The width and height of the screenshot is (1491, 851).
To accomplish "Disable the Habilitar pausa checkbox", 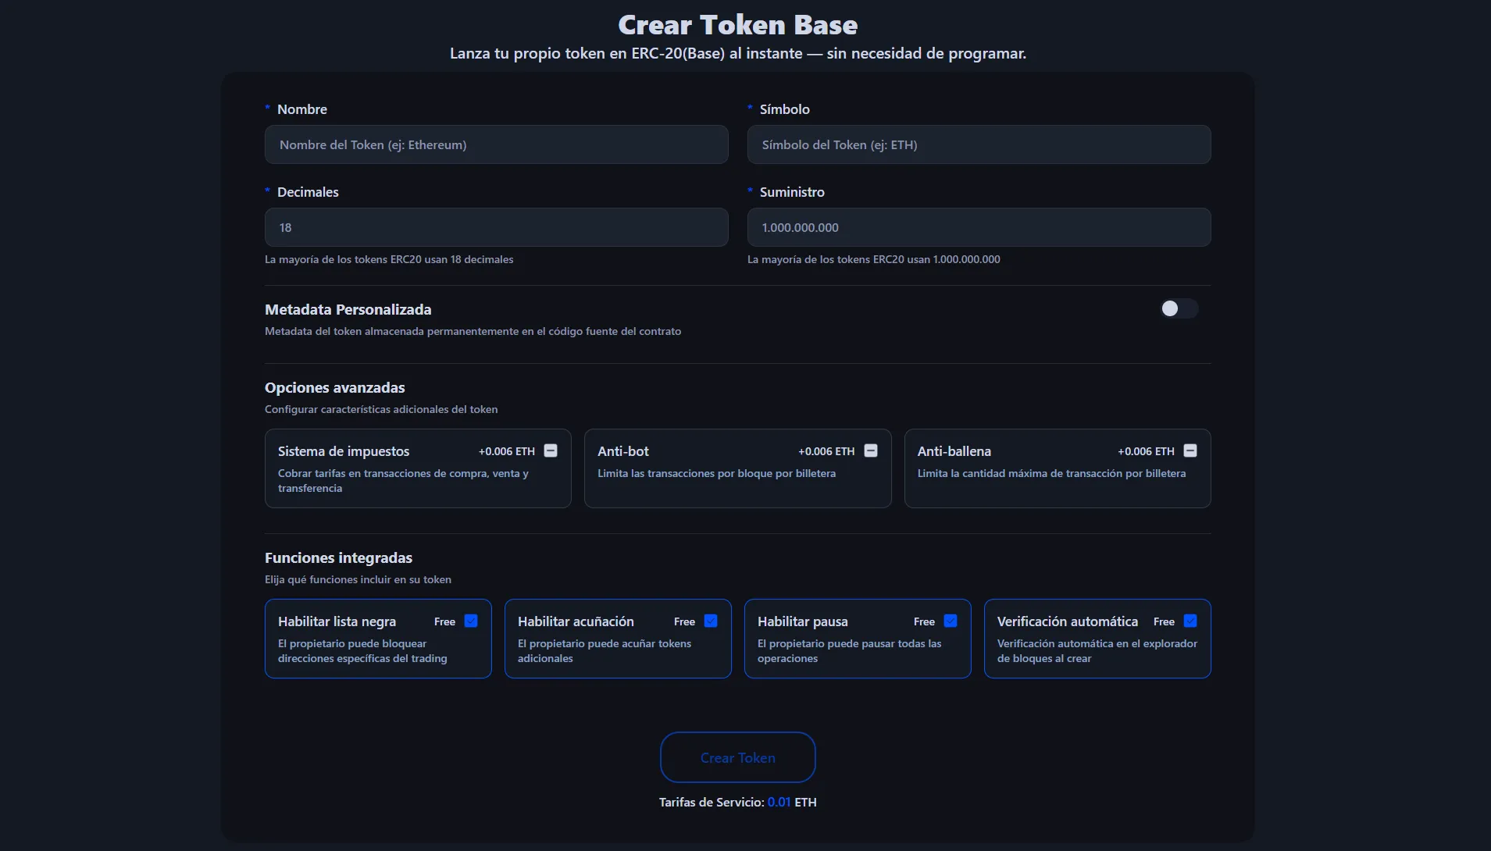I will pyautogui.click(x=951, y=621).
